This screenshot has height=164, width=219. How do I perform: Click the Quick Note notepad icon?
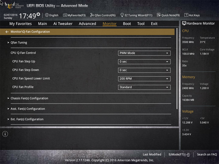[159, 15]
